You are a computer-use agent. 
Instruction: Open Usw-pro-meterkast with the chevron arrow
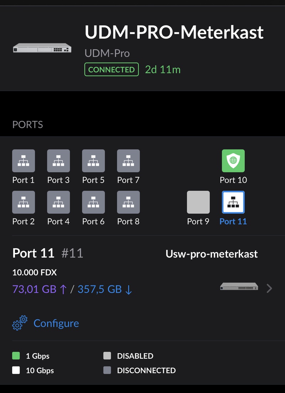[269, 288]
